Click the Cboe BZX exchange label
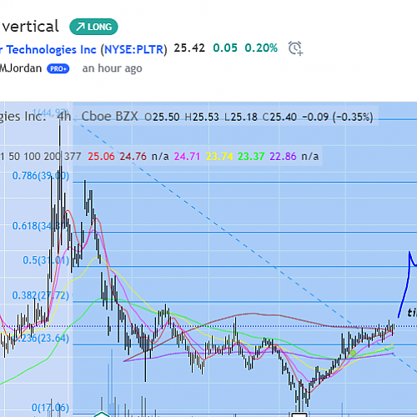 coord(110,117)
